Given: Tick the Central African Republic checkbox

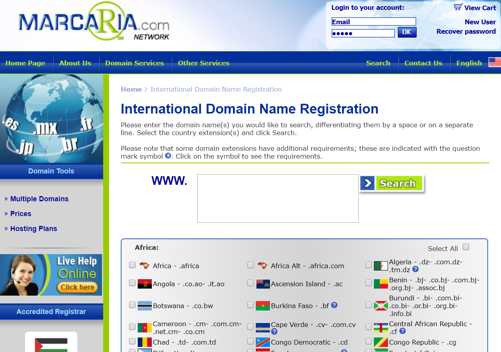Looking at the screenshot, I should [x=368, y=327].
